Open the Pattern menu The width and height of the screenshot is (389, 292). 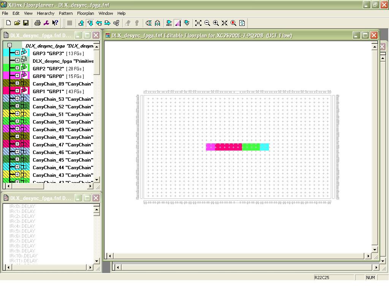(66, 13)
